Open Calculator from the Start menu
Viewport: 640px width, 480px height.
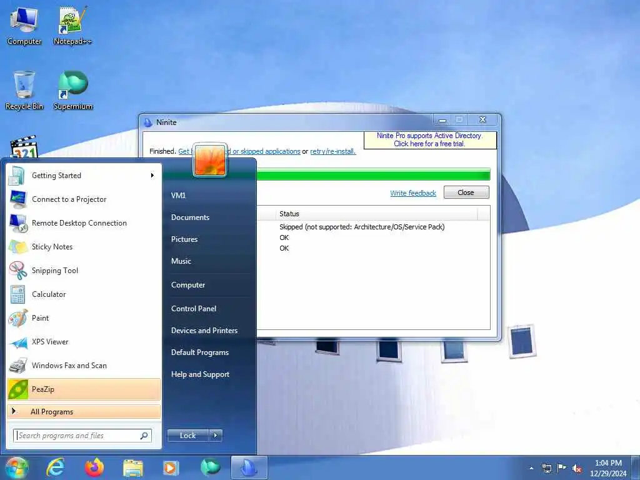84,294
